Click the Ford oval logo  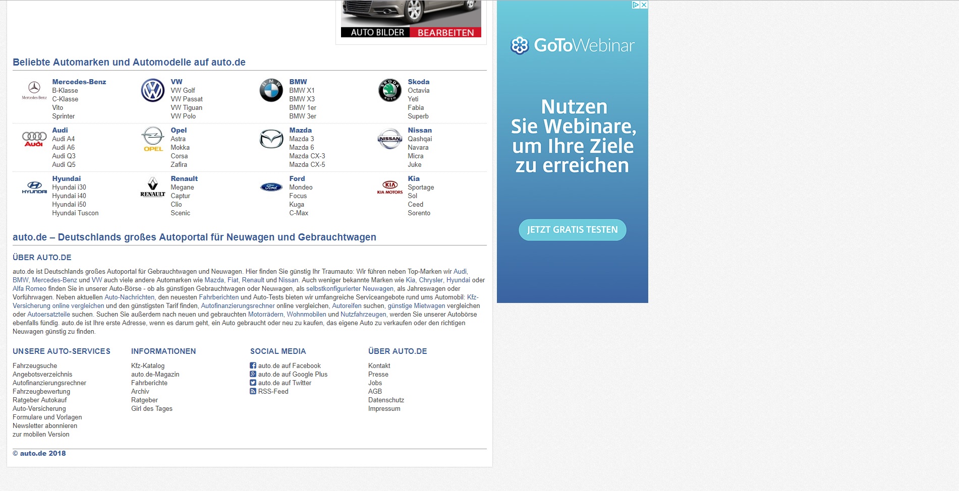(271, 187)
